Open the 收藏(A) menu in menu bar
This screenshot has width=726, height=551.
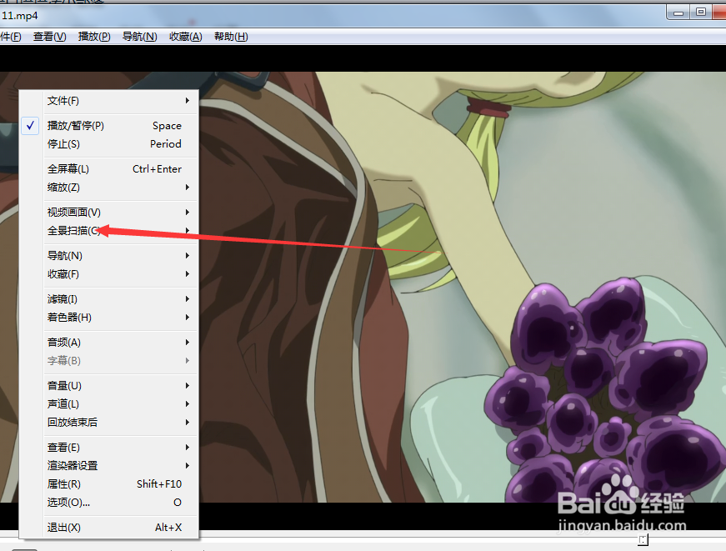pos(185,37)
